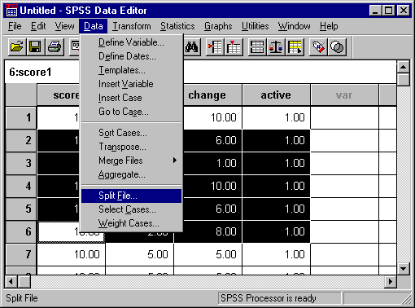Screen dimensions: 415x308
Task: Select row 5 header
Action: point(21,209)
